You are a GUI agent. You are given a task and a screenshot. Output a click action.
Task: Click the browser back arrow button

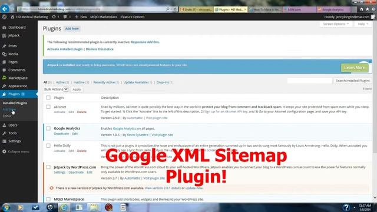pos(5,9)
